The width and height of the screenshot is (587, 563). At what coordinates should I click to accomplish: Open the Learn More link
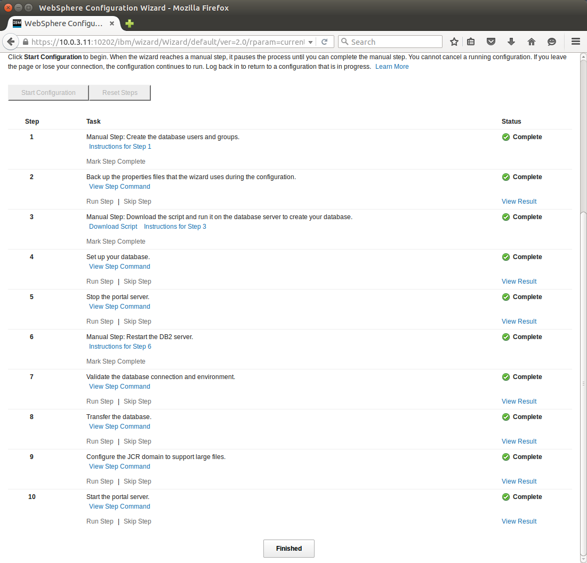pyautogui.click(x=391, y=67)
